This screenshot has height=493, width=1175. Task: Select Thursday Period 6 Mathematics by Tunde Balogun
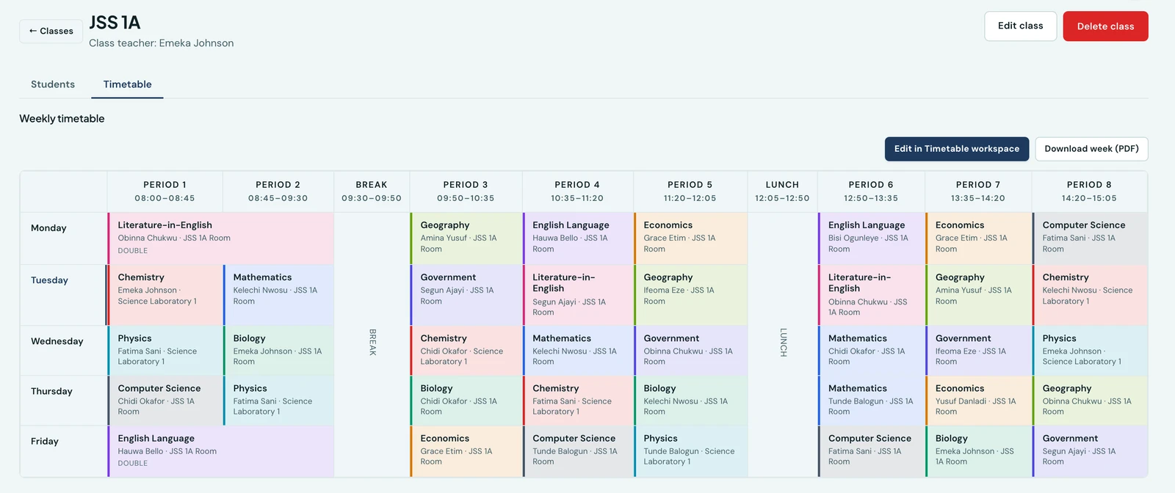pos(871,401)
